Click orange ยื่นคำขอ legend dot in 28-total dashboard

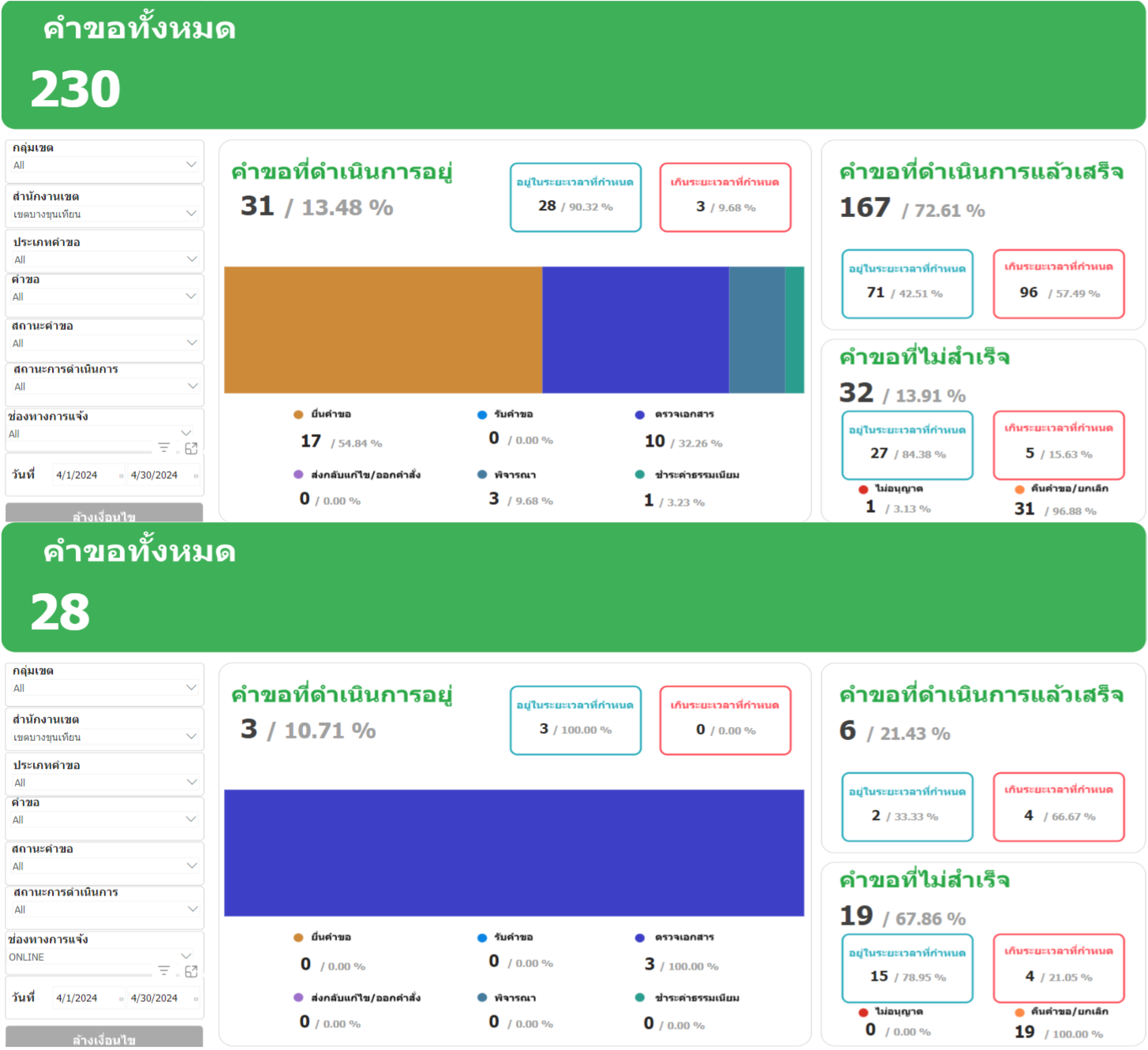tap(298, 937)
